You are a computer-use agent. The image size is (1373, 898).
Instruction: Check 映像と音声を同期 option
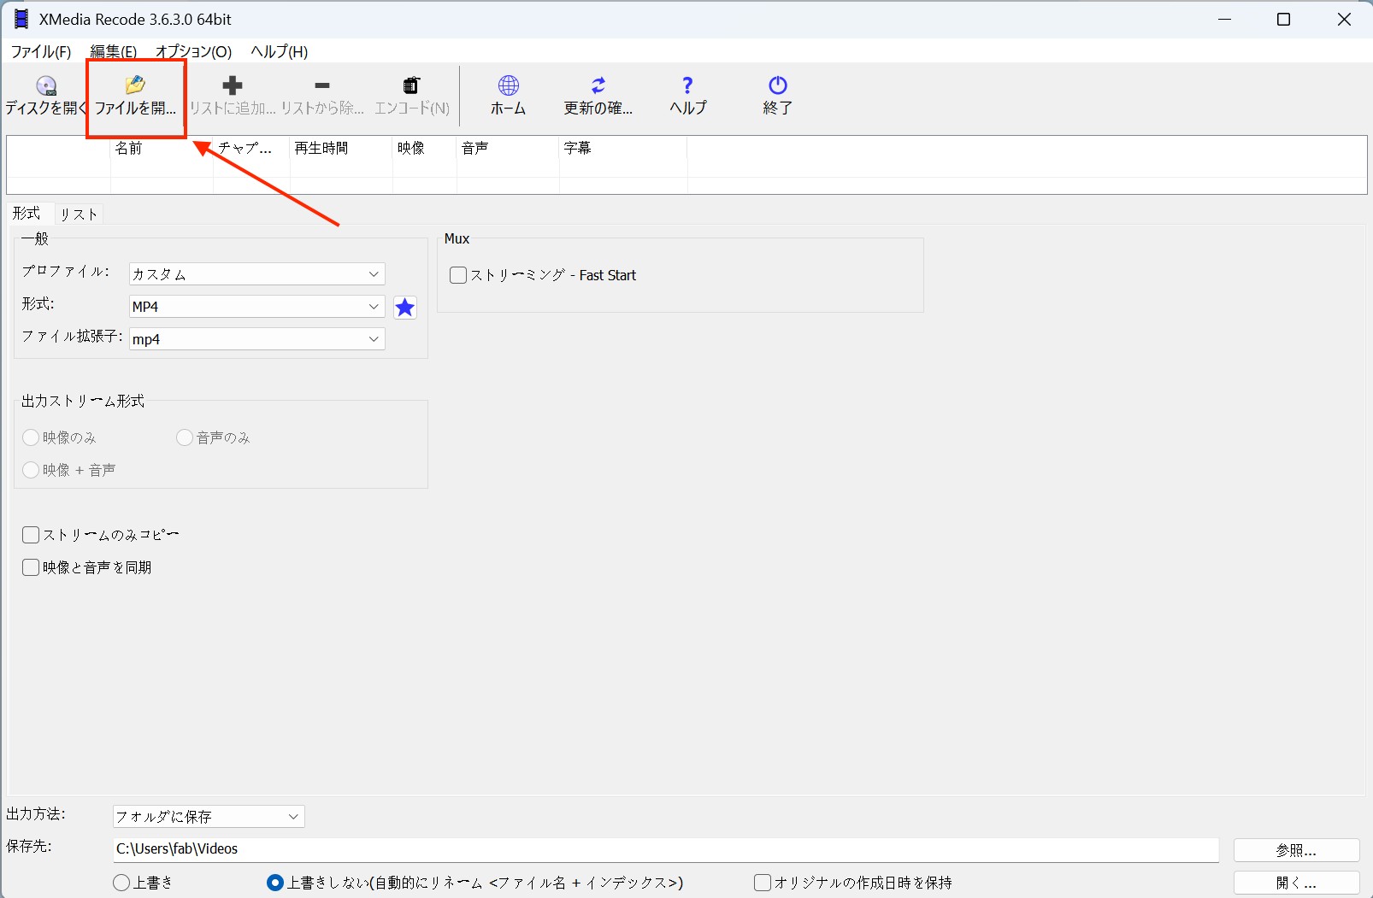point(31,567)
